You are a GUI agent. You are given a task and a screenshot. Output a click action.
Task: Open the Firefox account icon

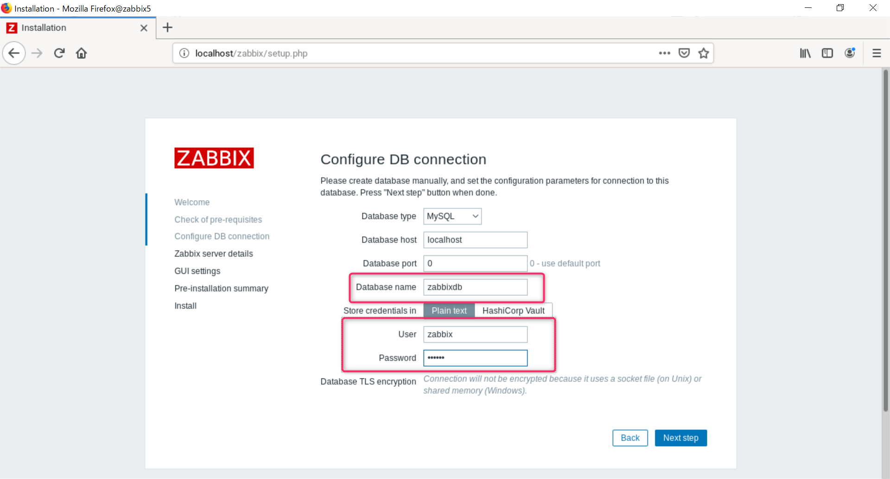point(850,53)
